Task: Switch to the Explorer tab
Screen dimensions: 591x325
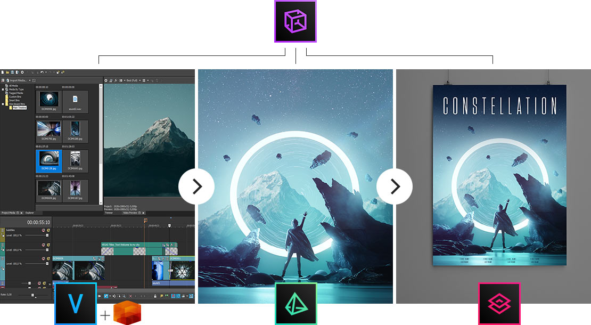Action: pyautogui.click(x=30, y=212)
